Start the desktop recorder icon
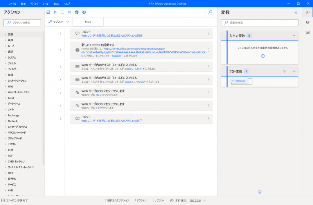The width and height of the screenshot is (313, 205). tap(84, 12)
